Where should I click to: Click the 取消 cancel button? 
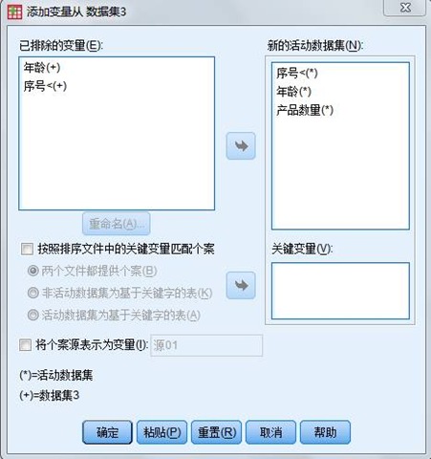[270, 432]
